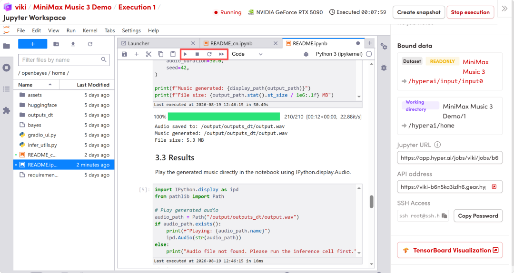This screenshot has width=514, height=273.
Task: Open the Edit menu
Action: pyautogui.click(x=36, y=30)
